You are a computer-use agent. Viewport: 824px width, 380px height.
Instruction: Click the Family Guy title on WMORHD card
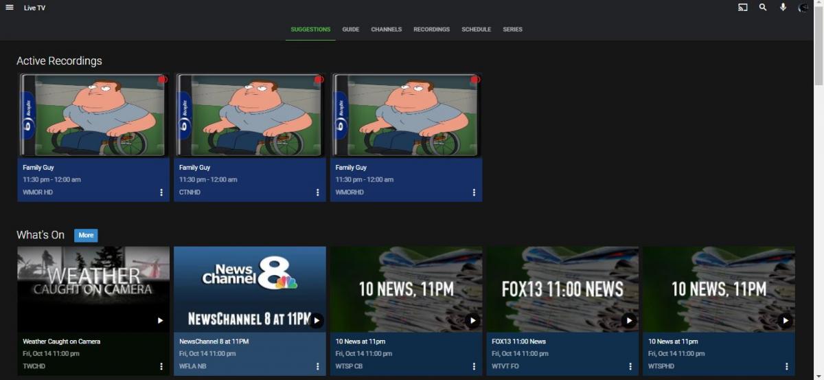tap(351, 168)
